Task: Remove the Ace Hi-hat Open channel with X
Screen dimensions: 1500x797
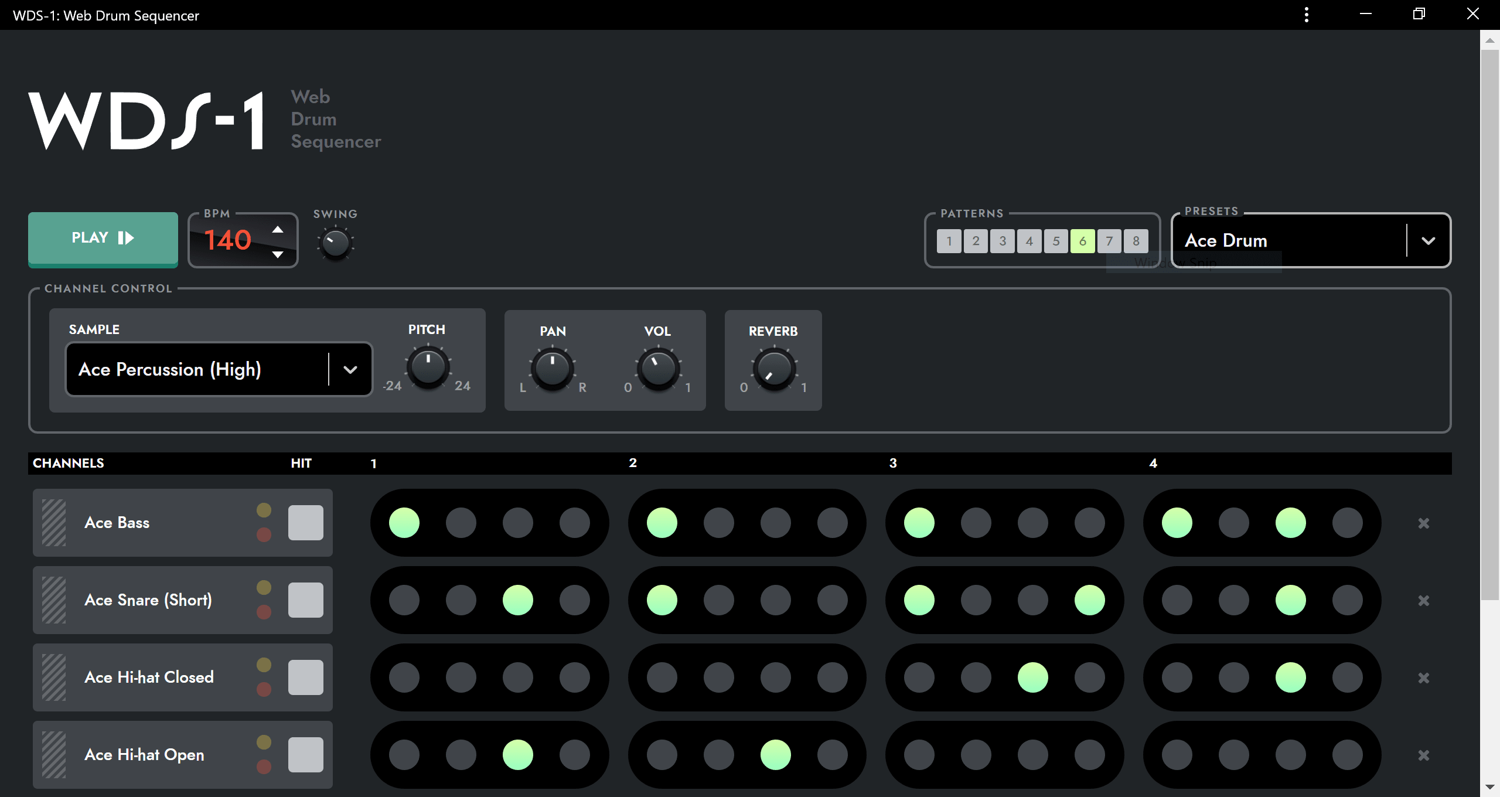Action: click(x=1424, y=755)
